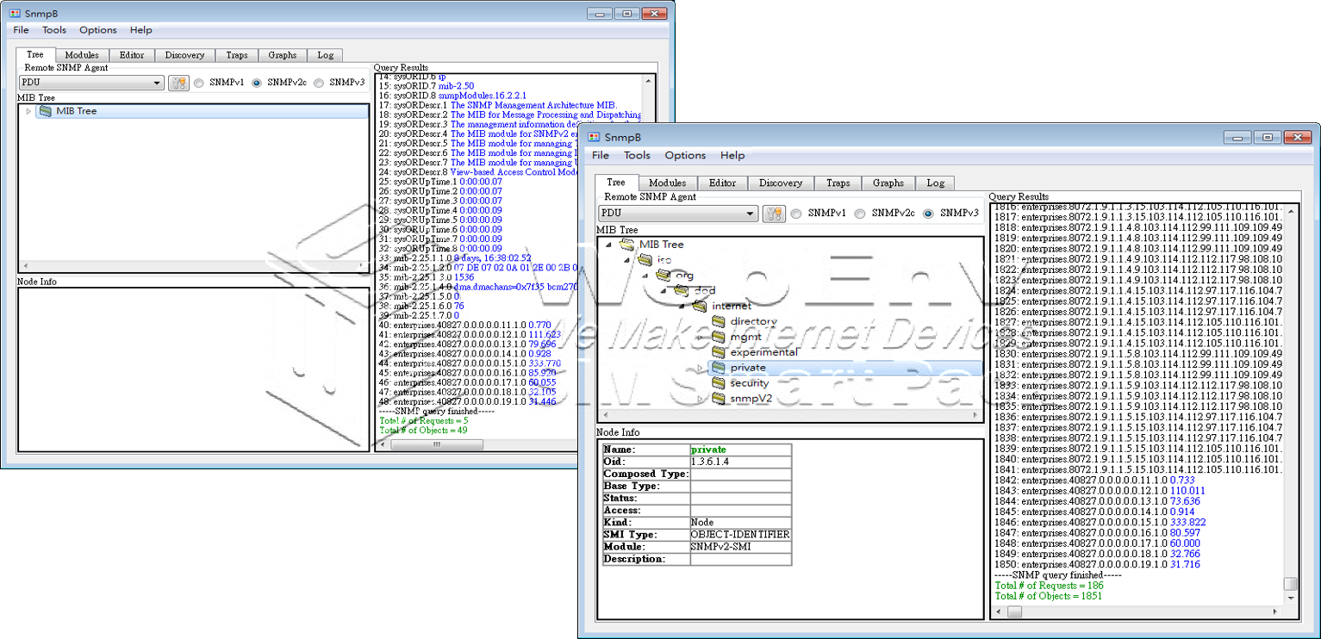The width and height of the screenshot is (1321, 639).
Task: Click the private folder icon
Action: point(718,368)
